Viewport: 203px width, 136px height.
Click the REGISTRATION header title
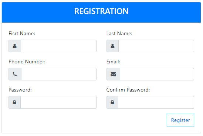pyautogui.click(x=101, y=11)
